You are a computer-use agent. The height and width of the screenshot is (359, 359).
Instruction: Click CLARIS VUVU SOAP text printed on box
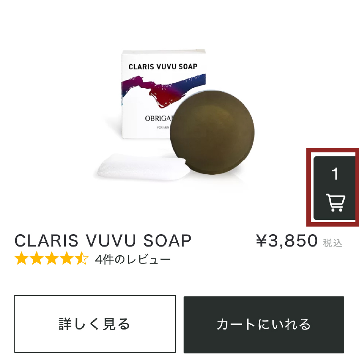163,67
